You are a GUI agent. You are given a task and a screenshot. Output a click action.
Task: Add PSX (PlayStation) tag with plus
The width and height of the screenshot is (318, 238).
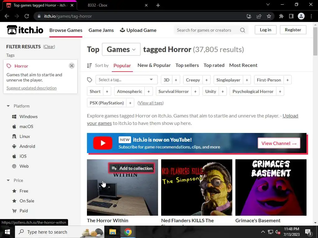(x=130, y=103)
